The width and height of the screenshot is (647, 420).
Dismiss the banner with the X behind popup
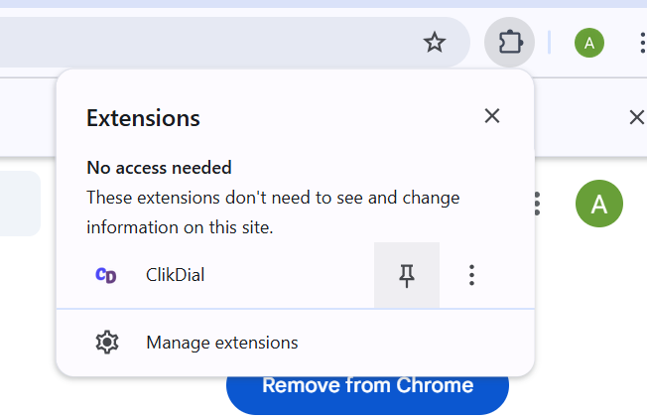click(x=637, y=117)
